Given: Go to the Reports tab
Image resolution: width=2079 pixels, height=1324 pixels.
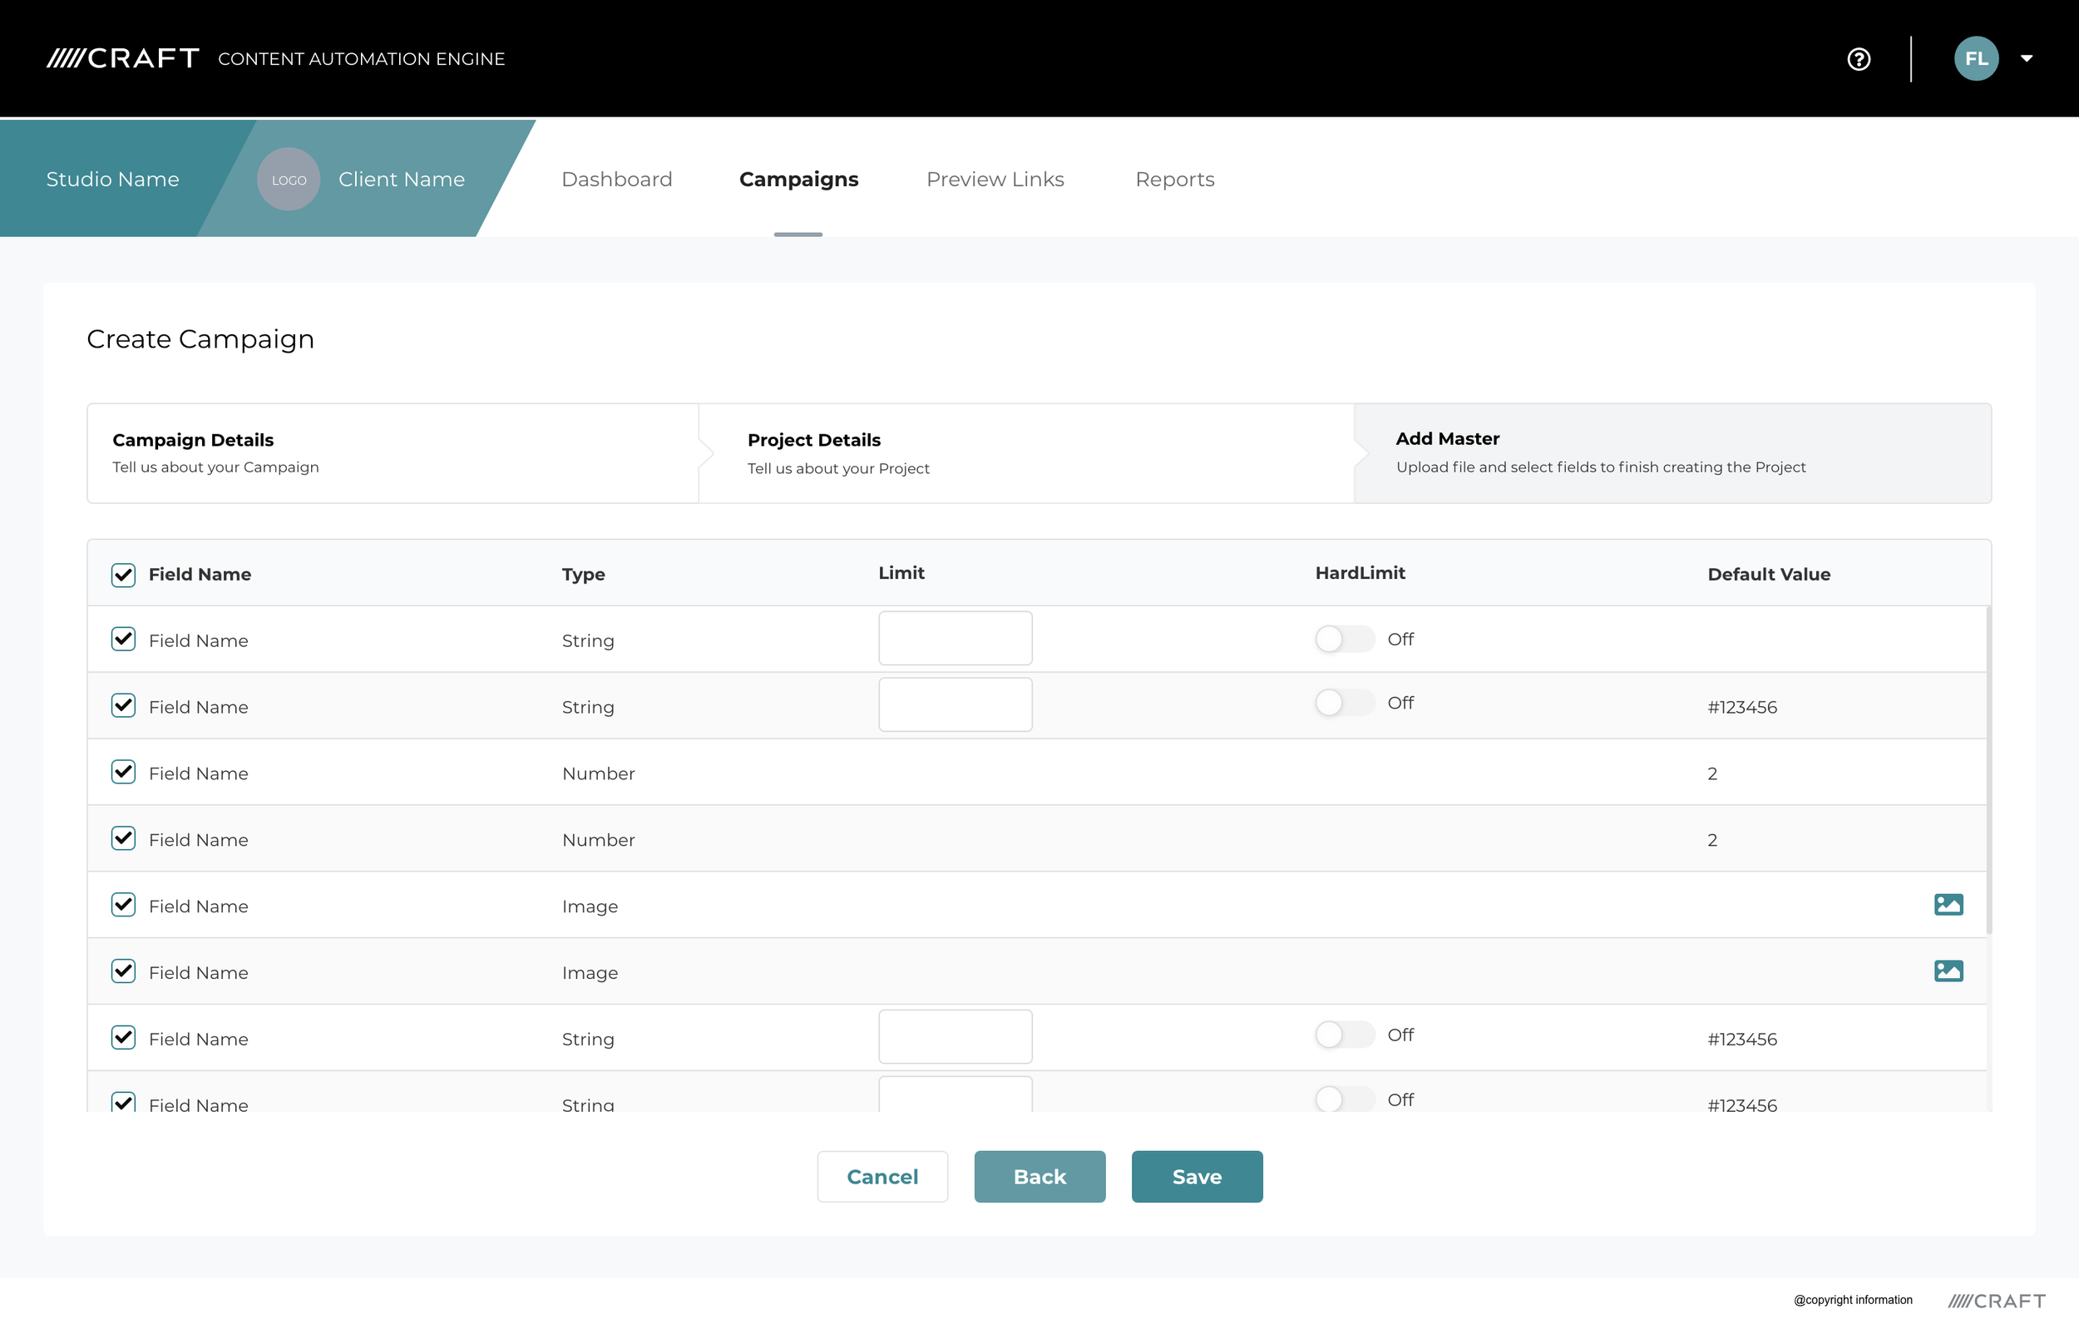Looking at the screenshot, I should [1174, 180].
